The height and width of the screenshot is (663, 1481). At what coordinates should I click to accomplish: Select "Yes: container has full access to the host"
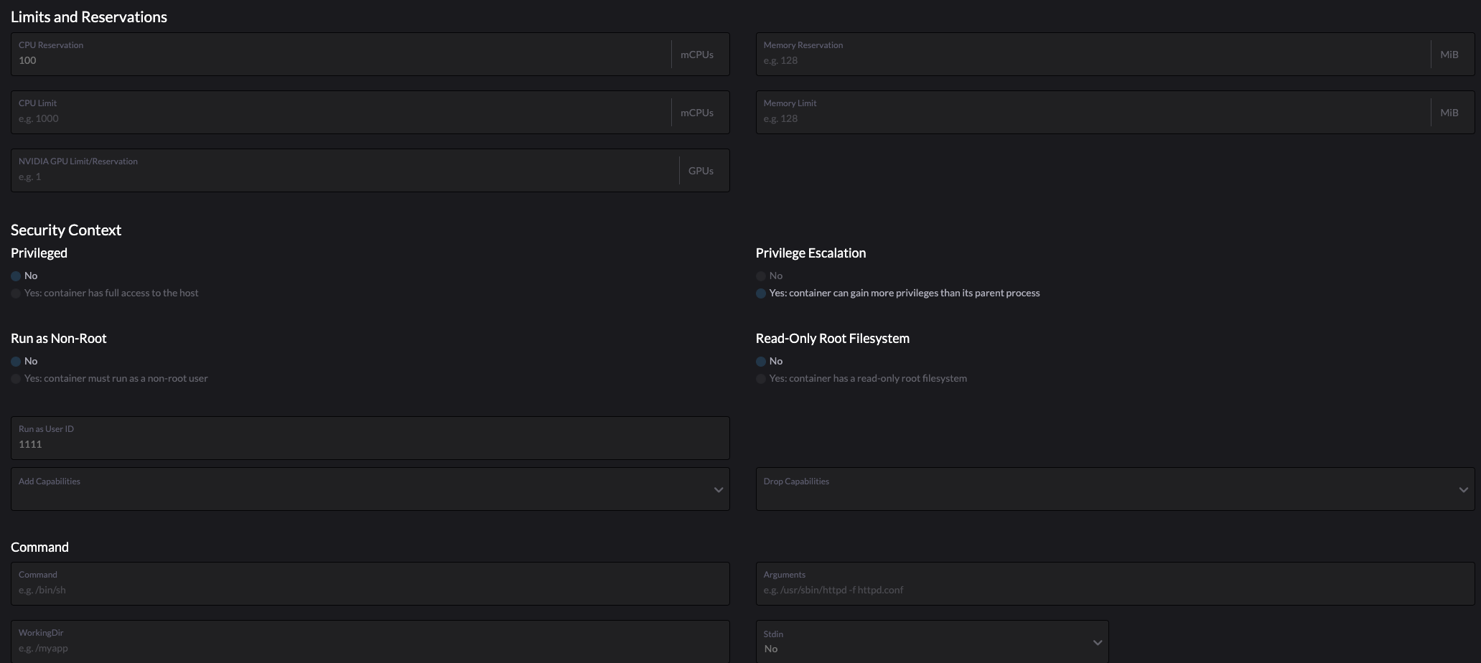pyautogui.click(x=15, y=293)
